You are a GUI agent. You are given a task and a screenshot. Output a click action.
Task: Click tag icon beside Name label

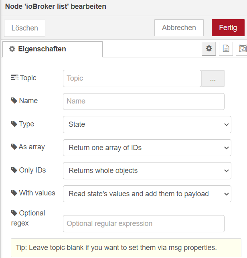[x=14, y=101]
